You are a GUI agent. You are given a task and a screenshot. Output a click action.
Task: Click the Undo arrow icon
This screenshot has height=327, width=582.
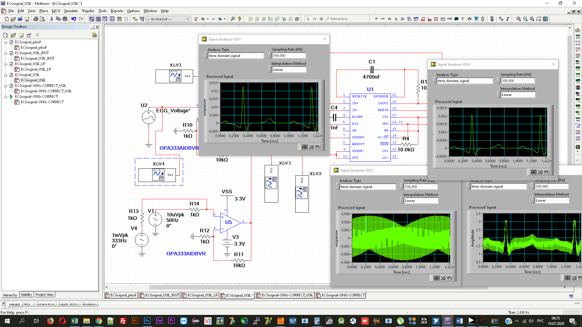click(x=74, y=19)
